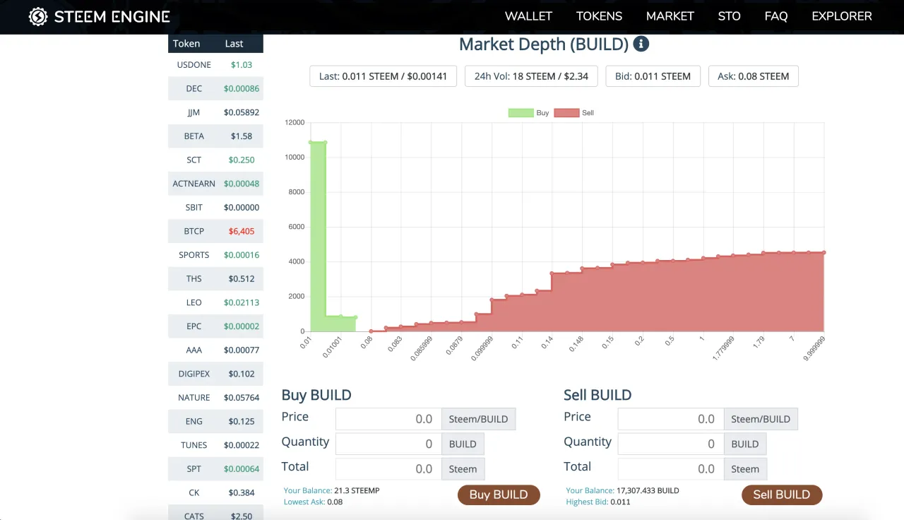Select the TUNES token row

[x=215, y=445]
